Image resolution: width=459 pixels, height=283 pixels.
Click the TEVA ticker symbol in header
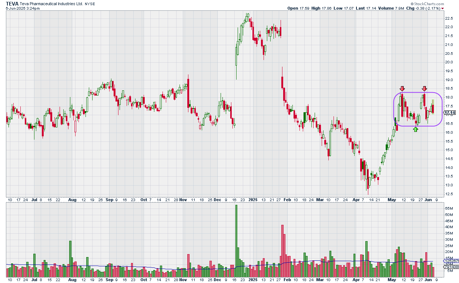(12, 3)
